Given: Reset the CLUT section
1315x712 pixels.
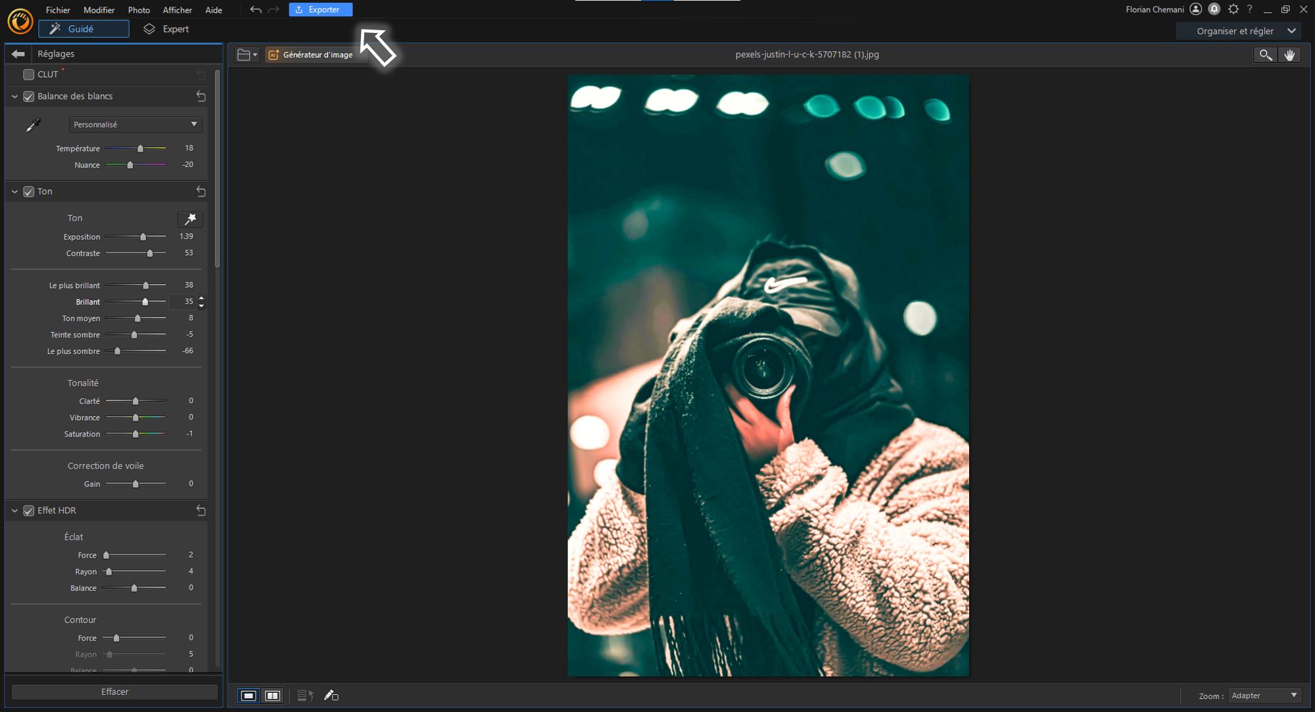Looking at the screenshot, I should 201,74.
